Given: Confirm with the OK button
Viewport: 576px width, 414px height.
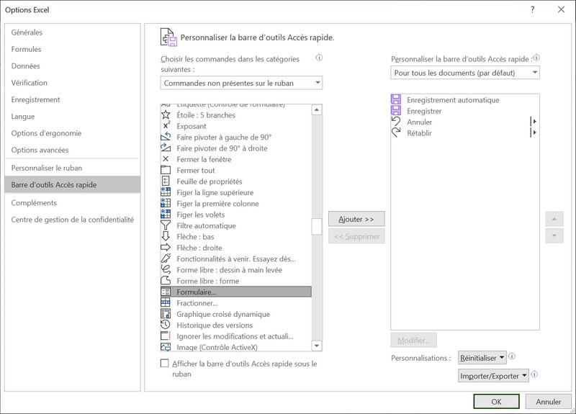Looking at the screenshot, I should [496, 402].
